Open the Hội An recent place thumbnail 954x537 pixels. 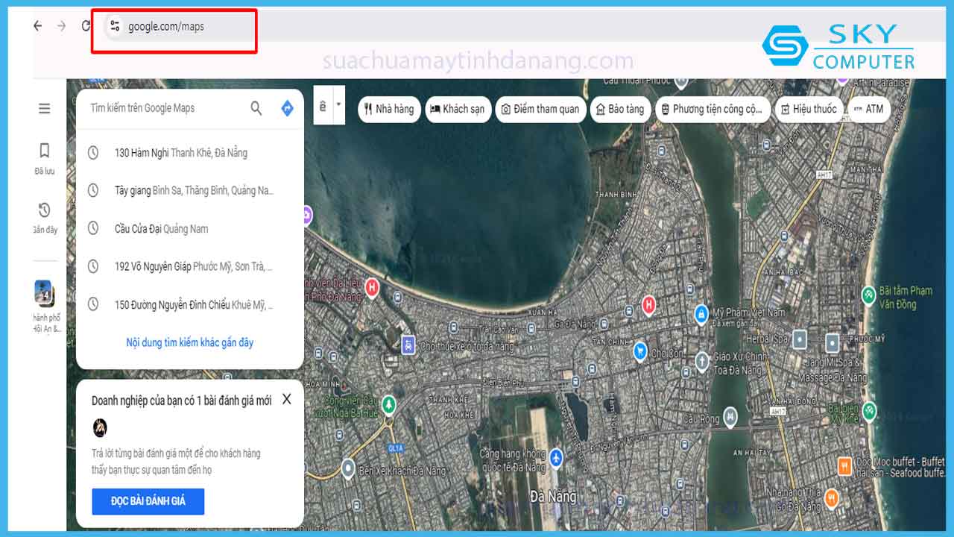pos(45,293)
